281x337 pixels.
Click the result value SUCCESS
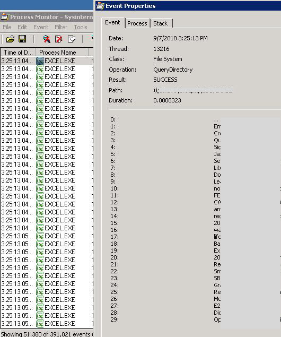[x=165, y=80]
